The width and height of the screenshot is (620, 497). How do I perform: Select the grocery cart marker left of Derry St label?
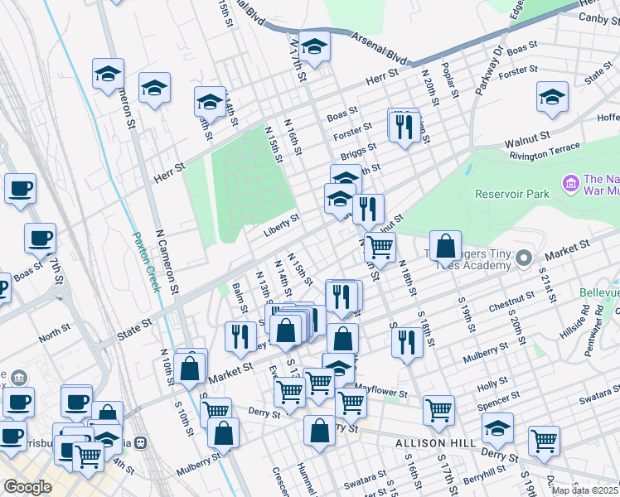click(x=216, y=413)
